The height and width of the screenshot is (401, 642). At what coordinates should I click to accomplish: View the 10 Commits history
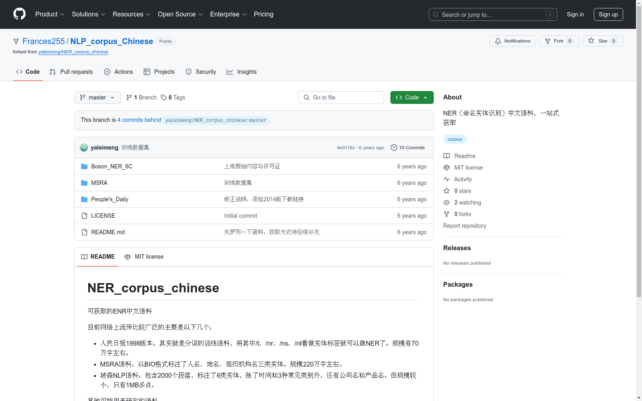click(408, 148)
